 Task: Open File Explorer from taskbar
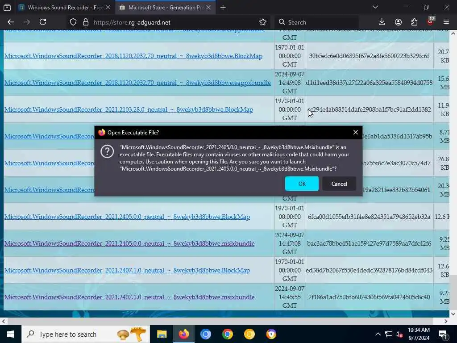[162, 334]
